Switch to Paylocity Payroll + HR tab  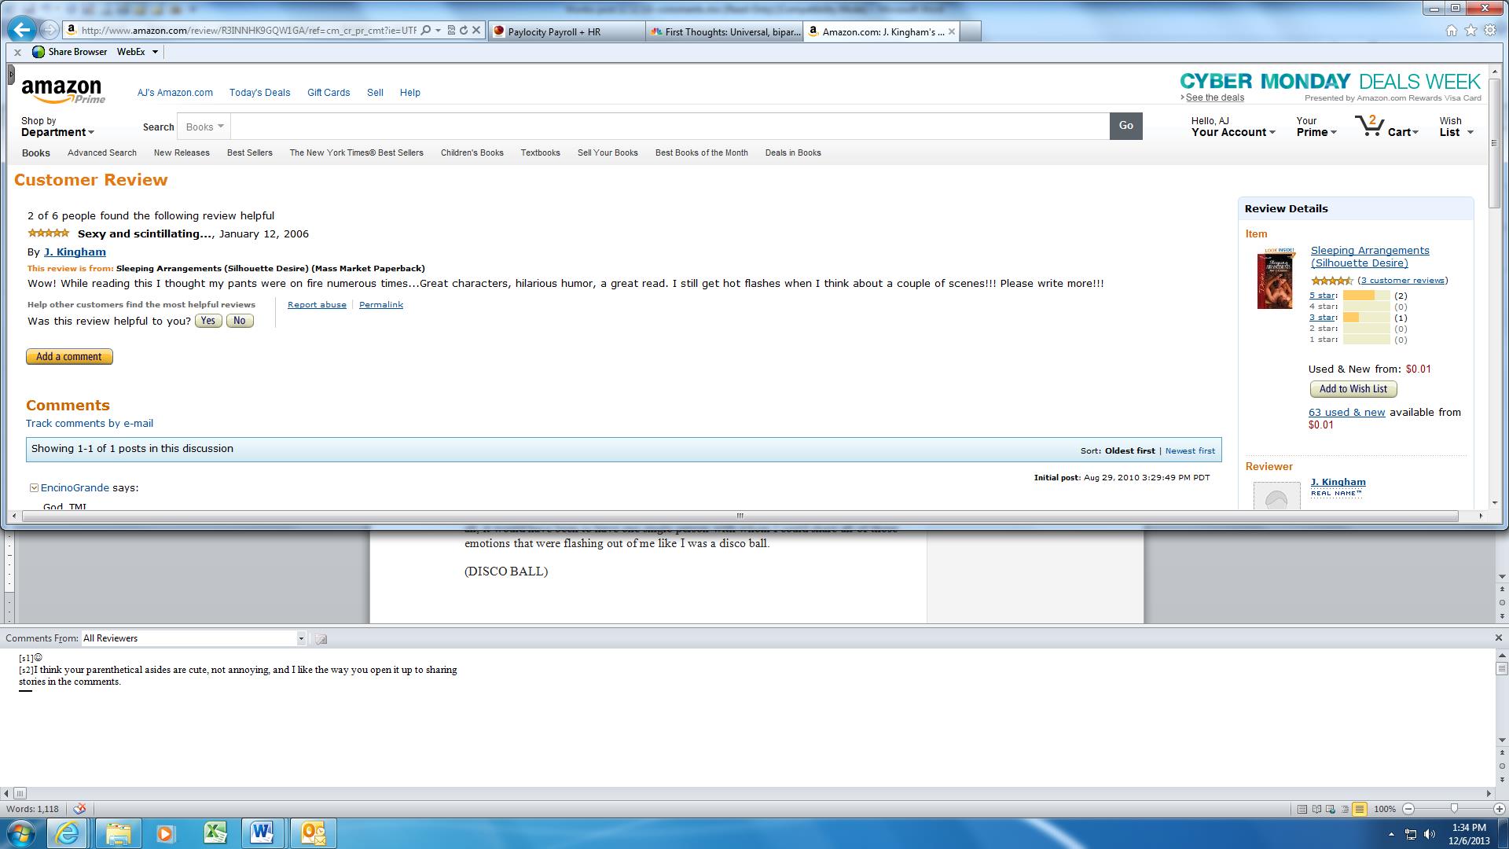[566, 31]
